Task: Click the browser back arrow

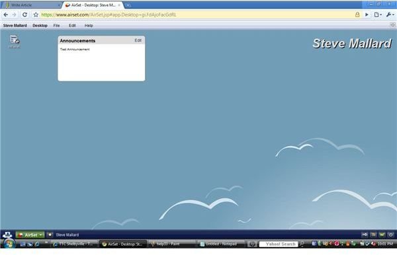Action: pos(6,15)
